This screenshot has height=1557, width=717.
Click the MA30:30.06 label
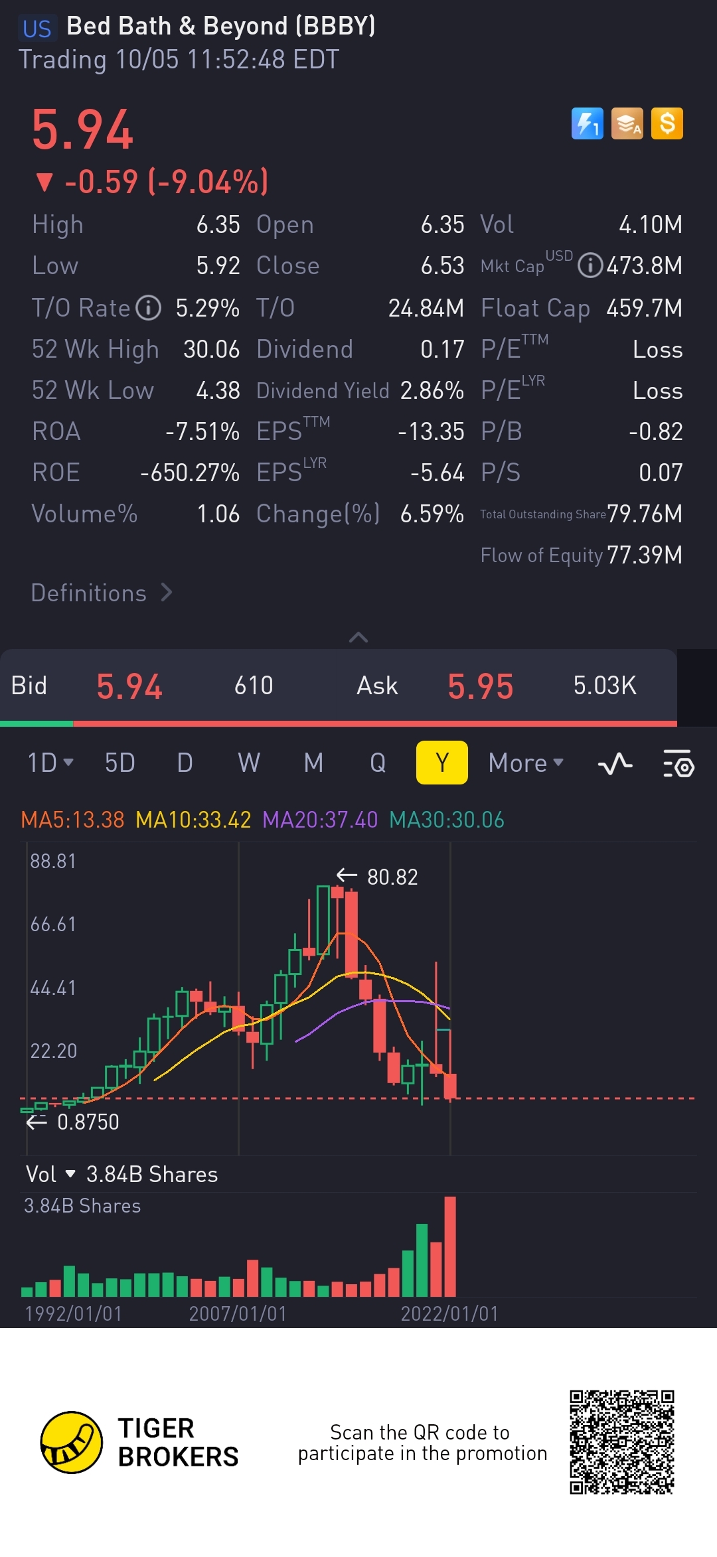pos(447,820)
